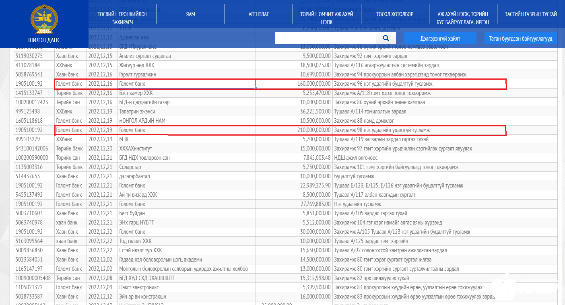Open Төрийн өмчит аж ахуй нэгж menu
Screen dimensions: 565x305
(x=327, y=18)
